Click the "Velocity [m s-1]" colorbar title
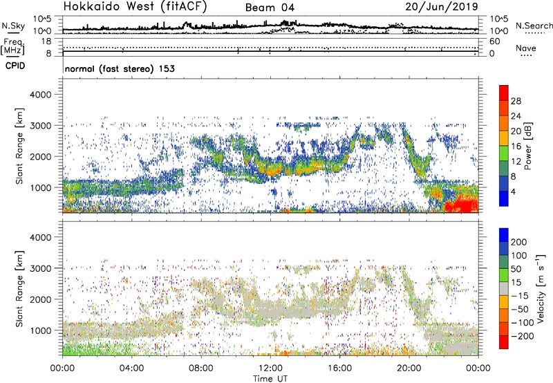The width and height of the screenshot is (553, 383). pyautogui.click(x=541, y=288)
